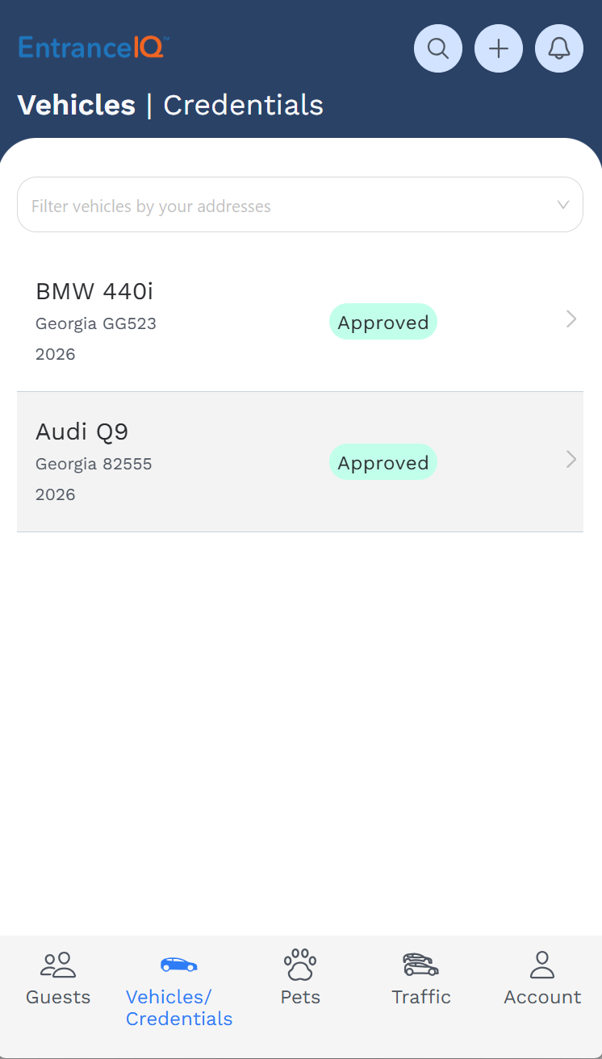The image size is (602, 1059).
Task: Click the EntranceIQ logo
Action: pyautogui.click(x=94, y=48)
